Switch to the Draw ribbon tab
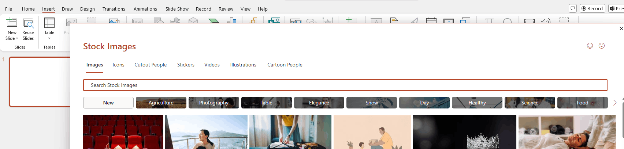Screen dimensions: 624x149 pyautogui.click(x=67, y=9)
